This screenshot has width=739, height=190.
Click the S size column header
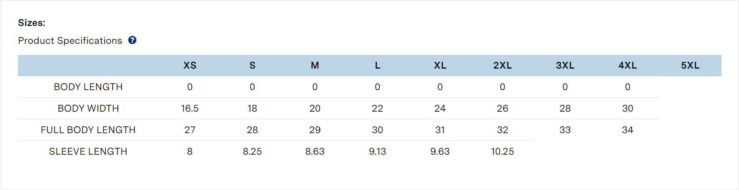pos(252,65)
